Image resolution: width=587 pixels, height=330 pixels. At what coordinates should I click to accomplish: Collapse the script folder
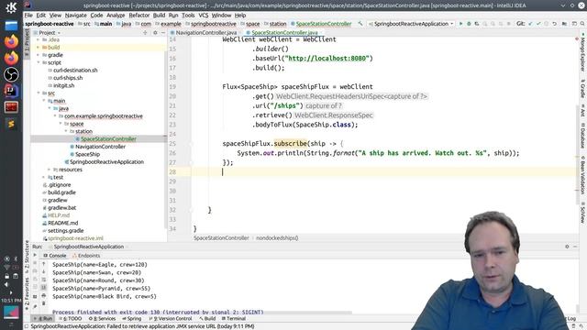(x=39, y=62)
